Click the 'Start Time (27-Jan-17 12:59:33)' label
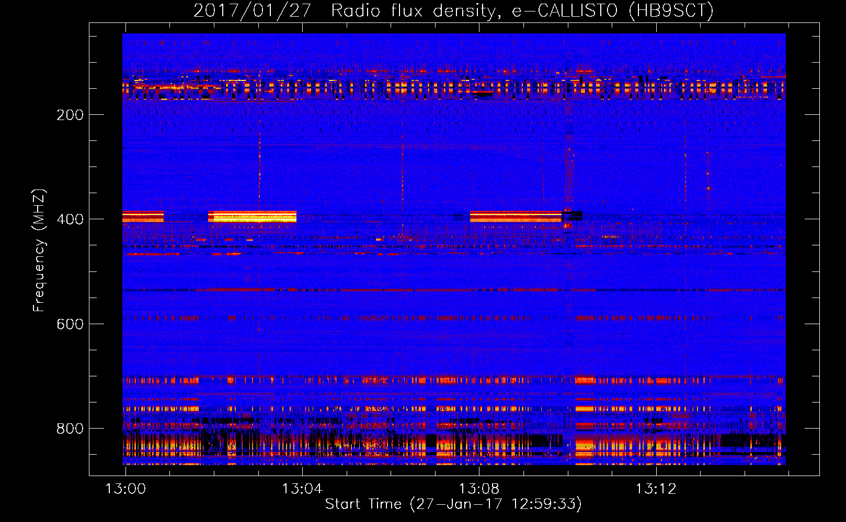 click(x=453, y=504)
